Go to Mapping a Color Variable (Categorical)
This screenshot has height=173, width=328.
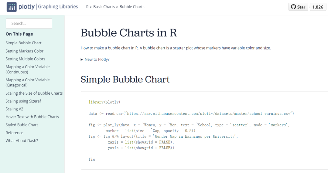coord(28,83)
